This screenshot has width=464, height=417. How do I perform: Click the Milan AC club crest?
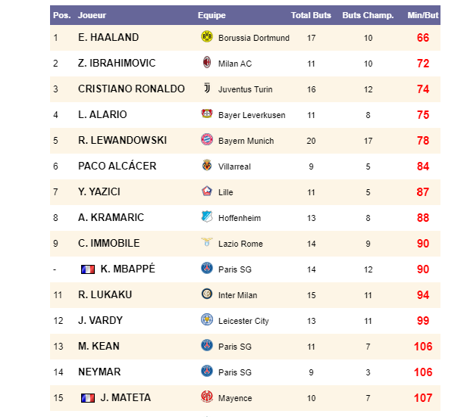206,63
